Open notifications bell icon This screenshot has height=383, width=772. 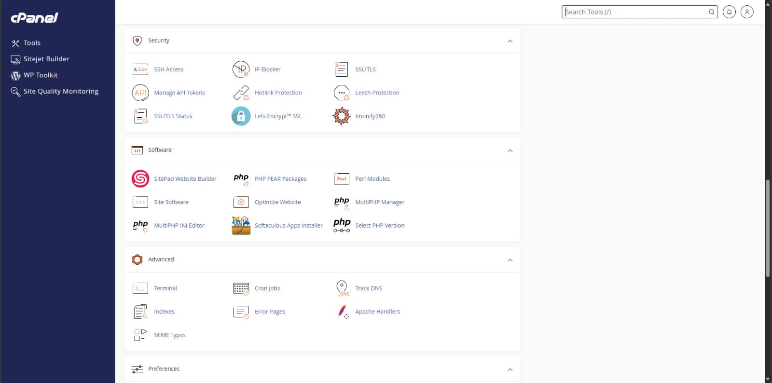(729, 12)
